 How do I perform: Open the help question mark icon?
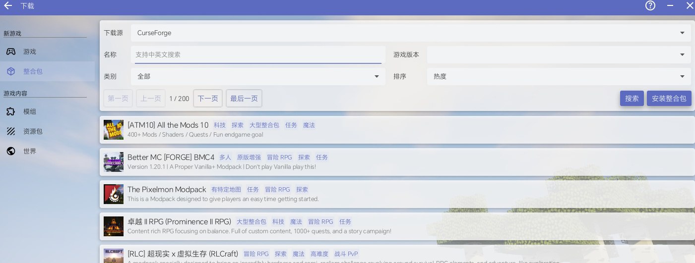click(650, 6)
